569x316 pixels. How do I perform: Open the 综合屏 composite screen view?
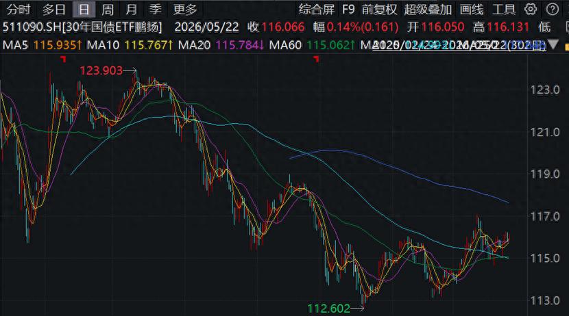317,10
